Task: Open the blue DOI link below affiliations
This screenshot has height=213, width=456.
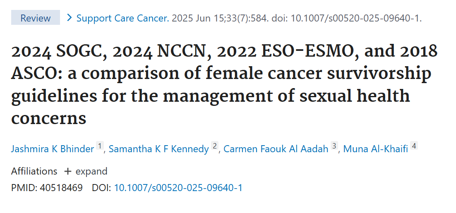Action: 178,188
